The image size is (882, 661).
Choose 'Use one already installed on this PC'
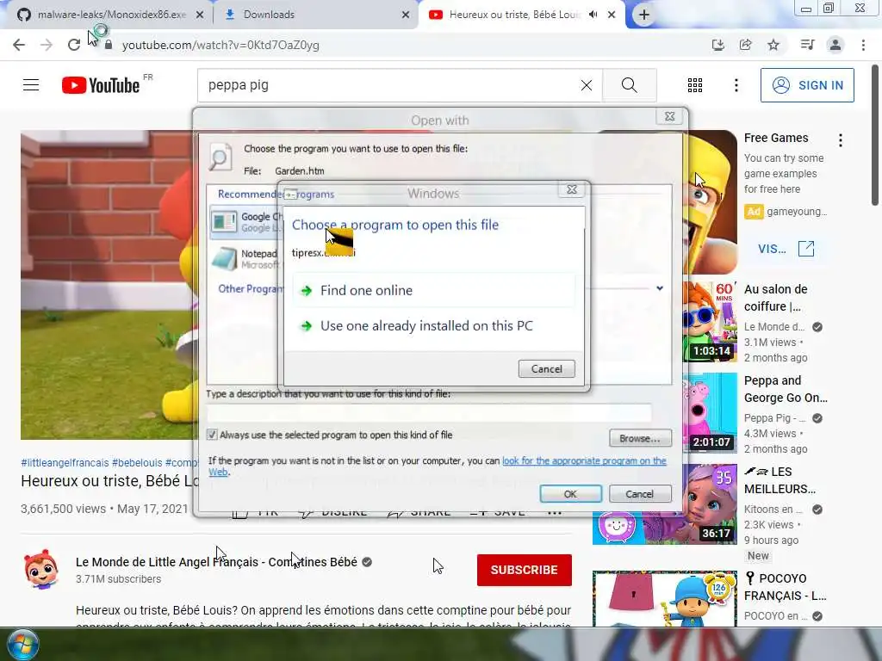pyautogui.click(x=434, y=326)
